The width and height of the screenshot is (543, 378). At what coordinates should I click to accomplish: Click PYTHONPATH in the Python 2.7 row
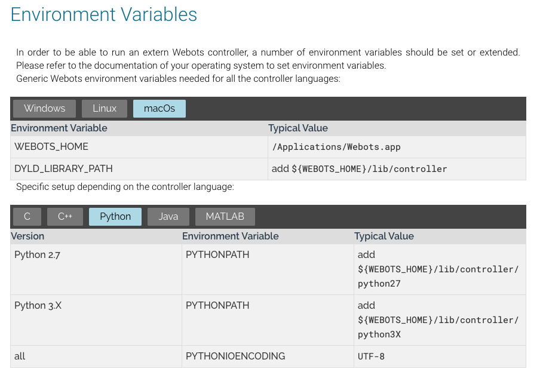[x=217, y=255]
